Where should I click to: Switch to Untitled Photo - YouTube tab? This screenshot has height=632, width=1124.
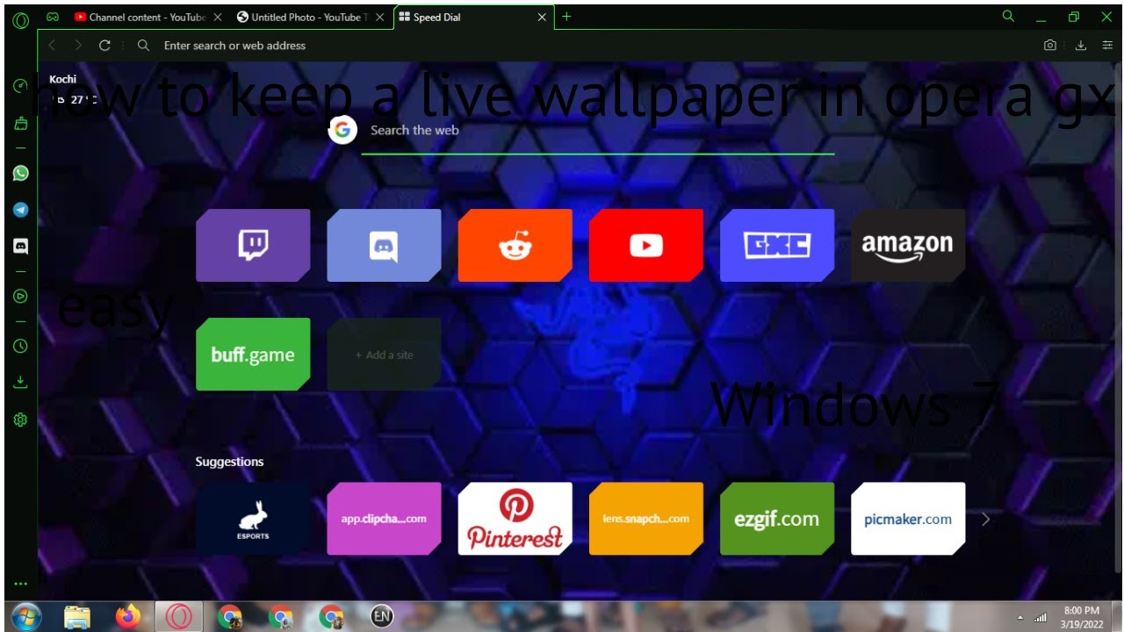coord(302,17)
